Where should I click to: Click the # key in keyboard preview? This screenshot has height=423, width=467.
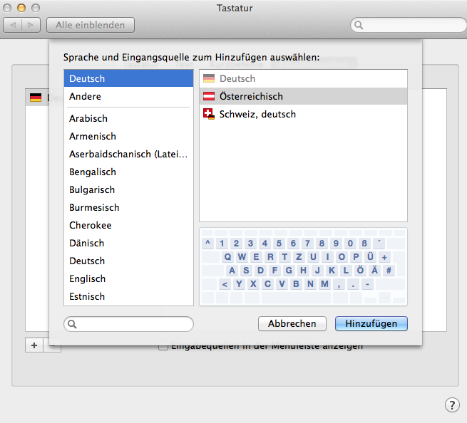pyautogui.click(x=389, y=271)
